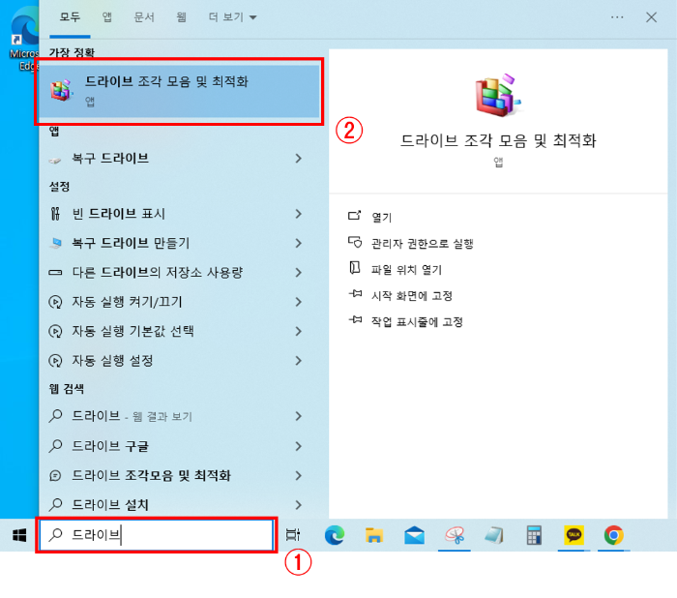This screenshot has width=677, height=598.
Task: Select 드라이브 설치 web suggestion
Action: (110, 505)
